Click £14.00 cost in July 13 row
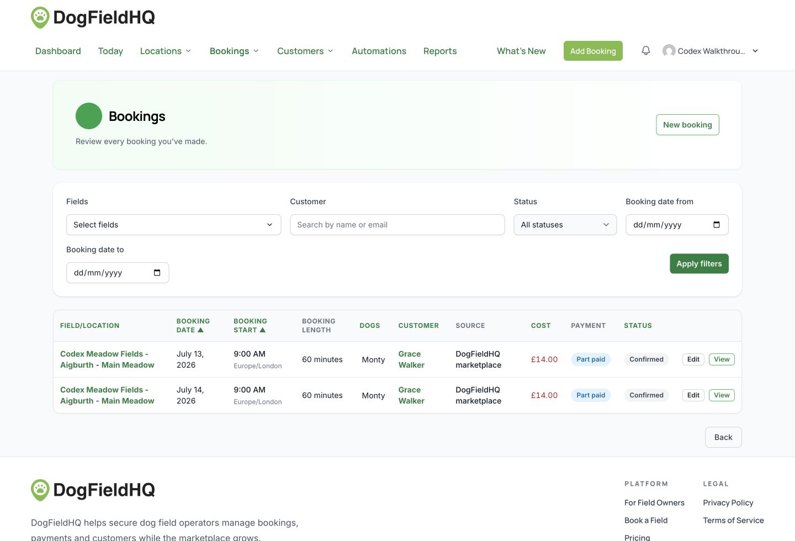 [544, 359]
